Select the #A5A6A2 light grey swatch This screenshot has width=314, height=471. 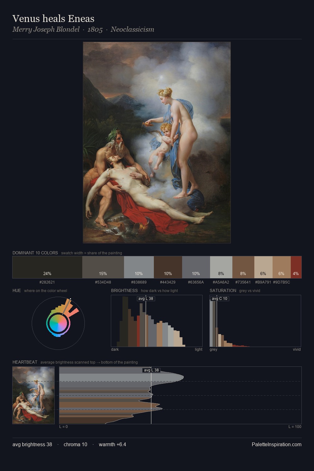221,267
